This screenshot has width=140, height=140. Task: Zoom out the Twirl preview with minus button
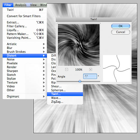67,69
